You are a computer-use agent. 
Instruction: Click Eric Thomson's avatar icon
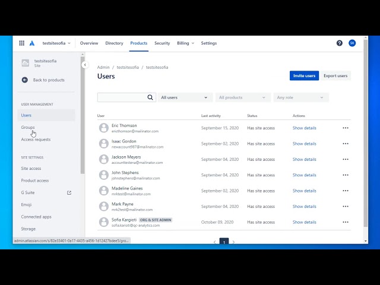pos(104,128)
